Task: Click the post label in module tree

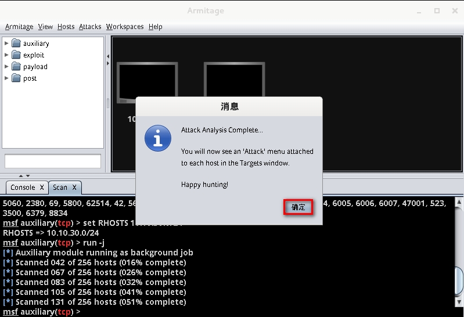Action: [x=30, y=78]
